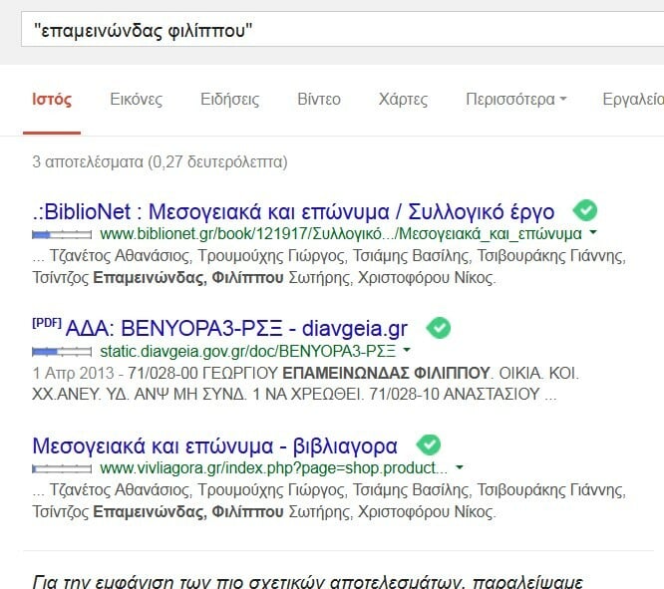
Task: Click the rating bar beside the vivliagora.gr URL
Action: tap(62, 468)
